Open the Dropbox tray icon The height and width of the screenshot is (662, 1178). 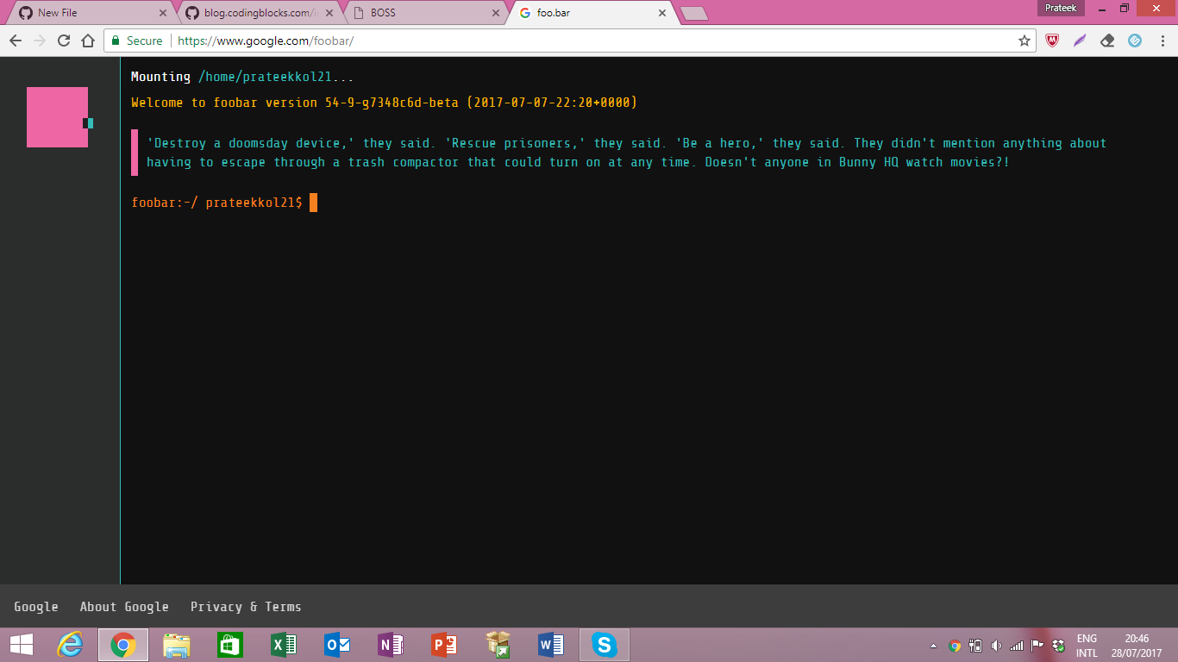click(x=1058, y=646)
